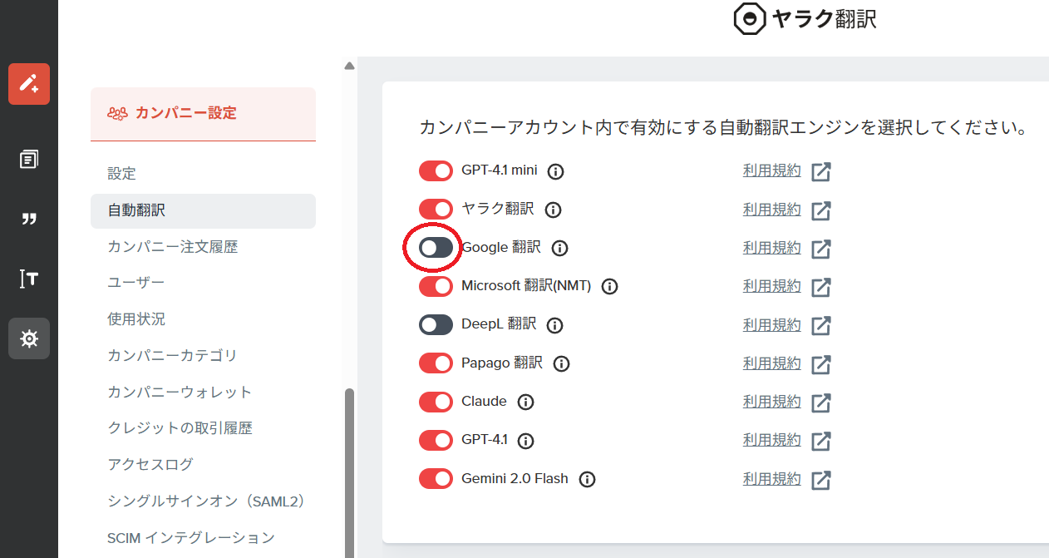Click info icon beside Claude
This screenshot has height=558, width=1049.
(525, 402)
